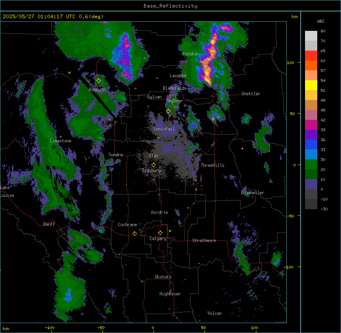Image resolution: width=341 pixels, height=333 pixels.
Task: Select the Olds label
Action: click(x=153, y=156)
